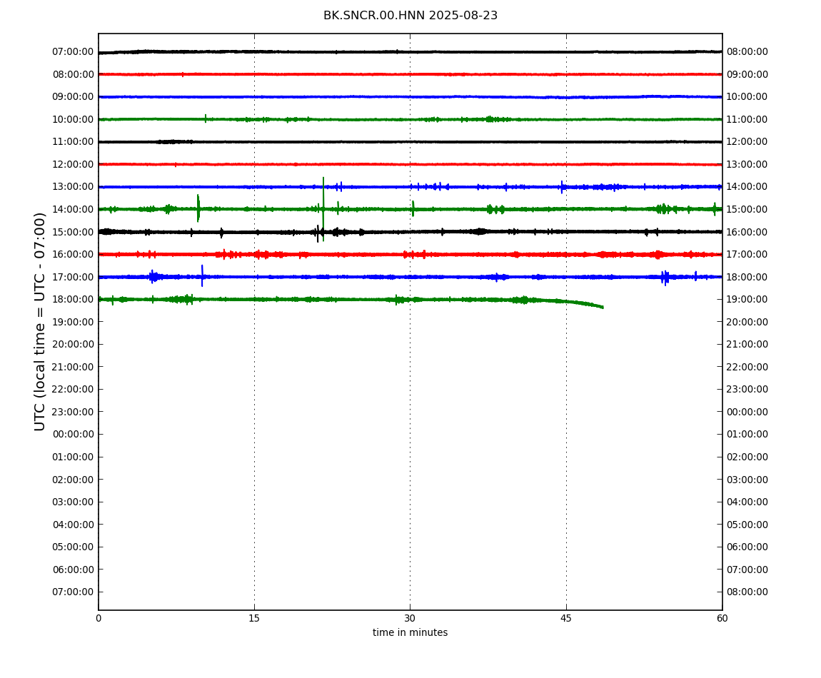Select the x-axis tick label 45
Screen dimensions: 821x678
[x=566, y=618]
